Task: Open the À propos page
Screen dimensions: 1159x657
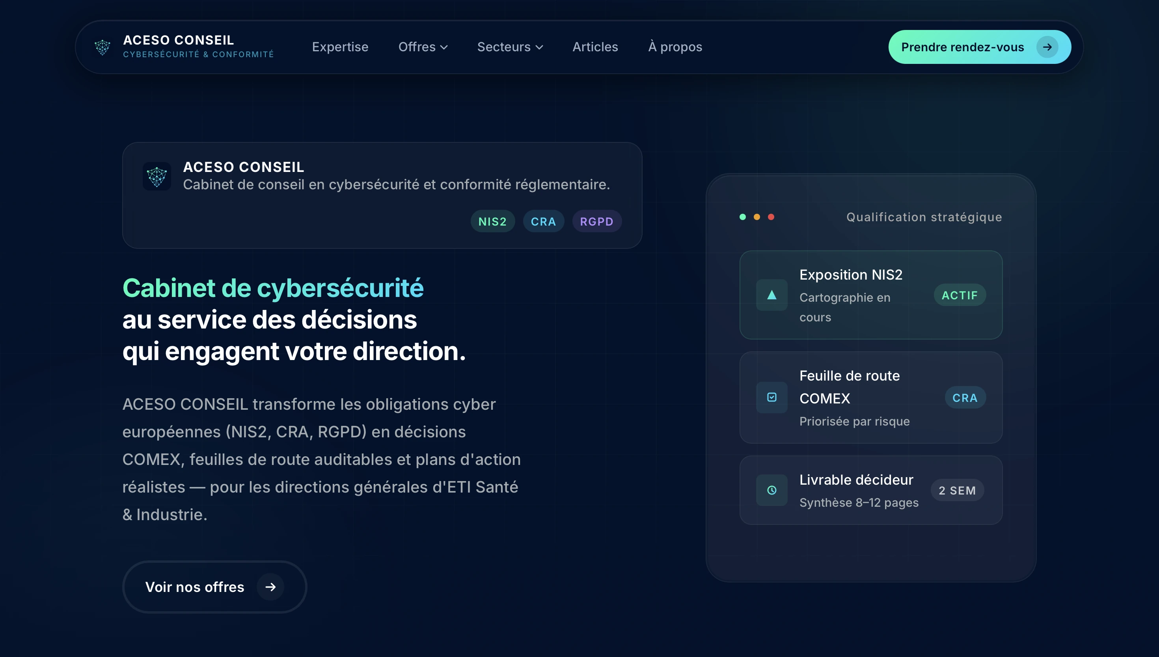Action: tap(675, 47)
